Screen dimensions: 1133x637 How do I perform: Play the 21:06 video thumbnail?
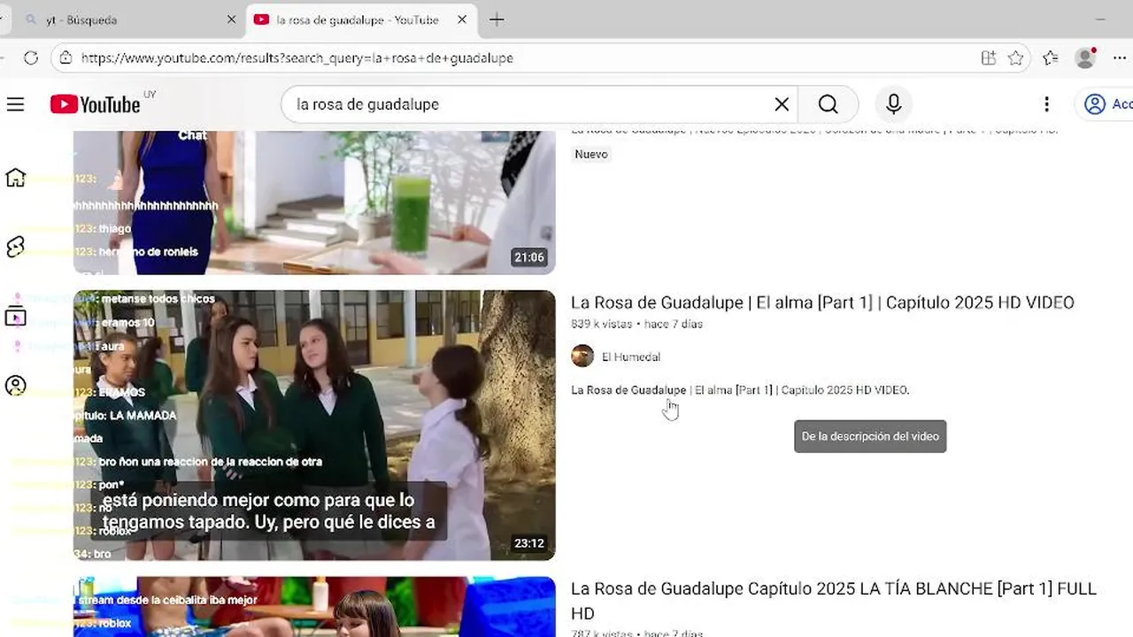click(314, 203)
